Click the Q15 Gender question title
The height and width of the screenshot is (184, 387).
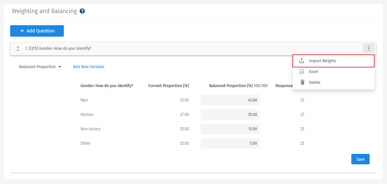[x=58, y=48]
